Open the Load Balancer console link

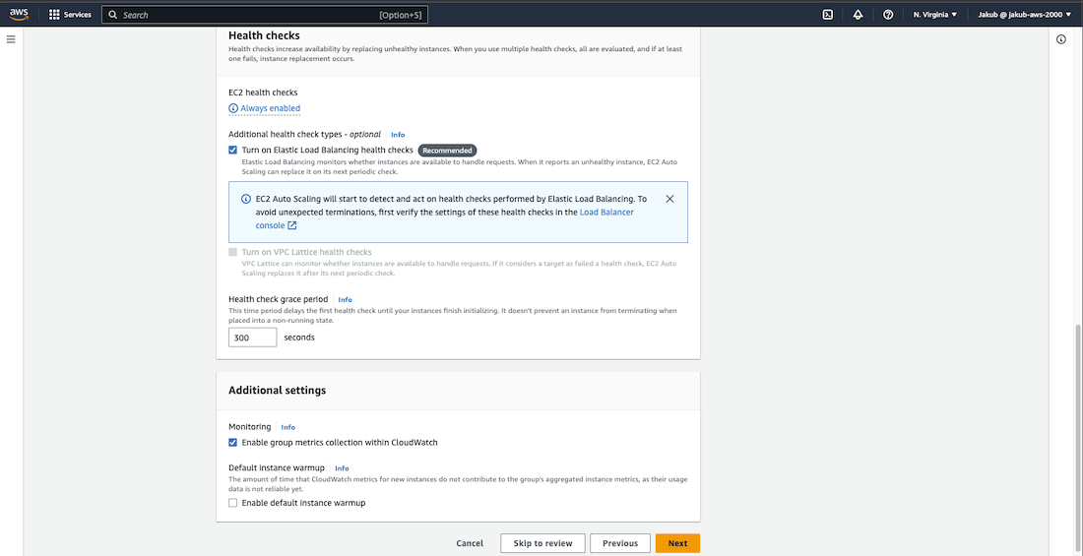pyautogui.click(x=606, y=212)
